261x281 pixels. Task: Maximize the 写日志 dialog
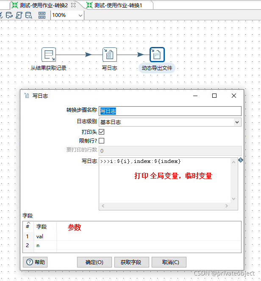click(x=214, y=96)
